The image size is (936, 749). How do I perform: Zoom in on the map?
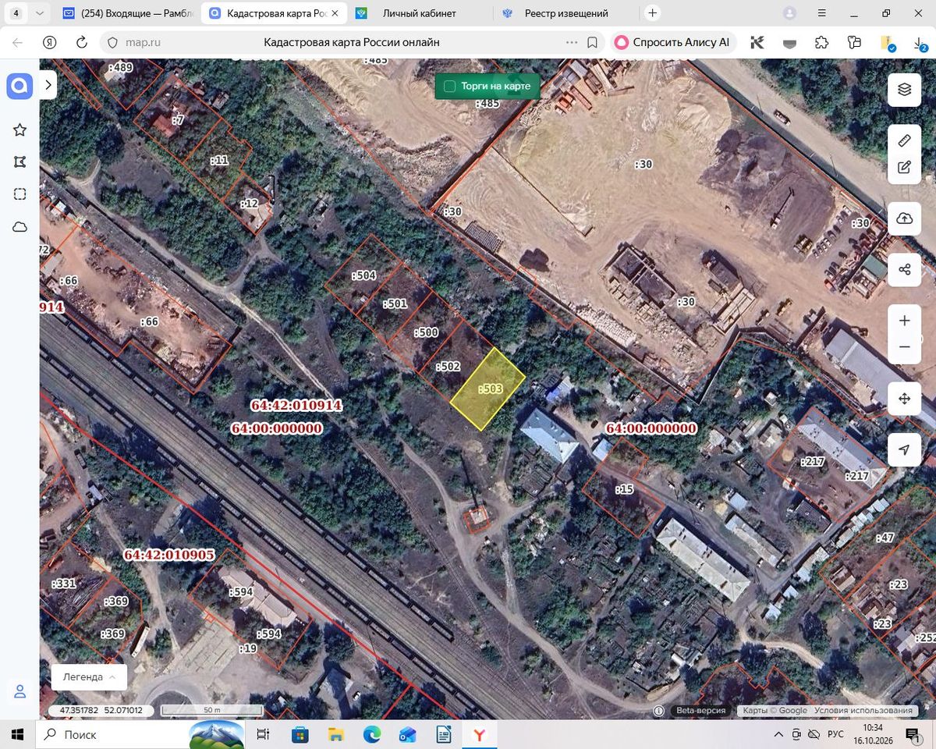[x=904, y=321]
